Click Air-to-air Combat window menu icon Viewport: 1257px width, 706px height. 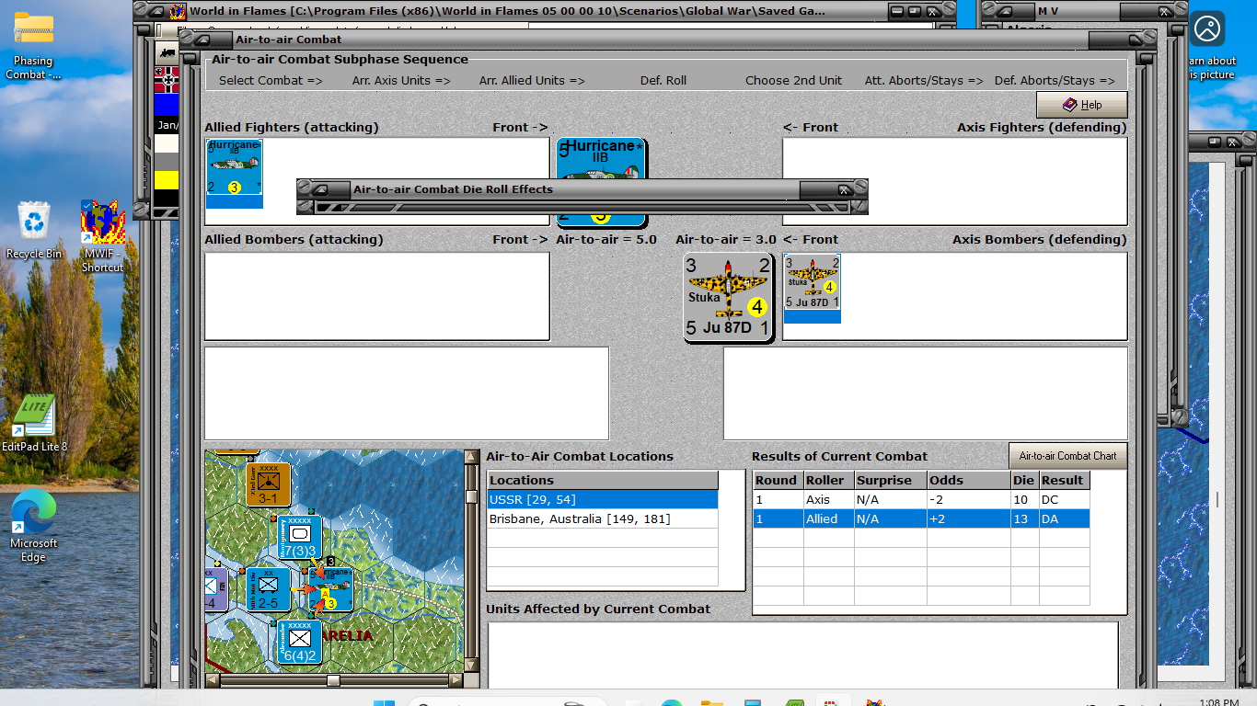202,40
